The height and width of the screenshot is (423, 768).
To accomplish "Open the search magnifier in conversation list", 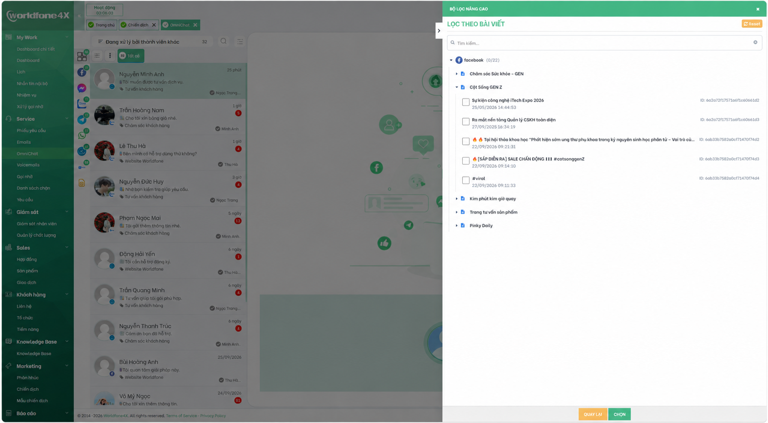I will click(224, 41).
